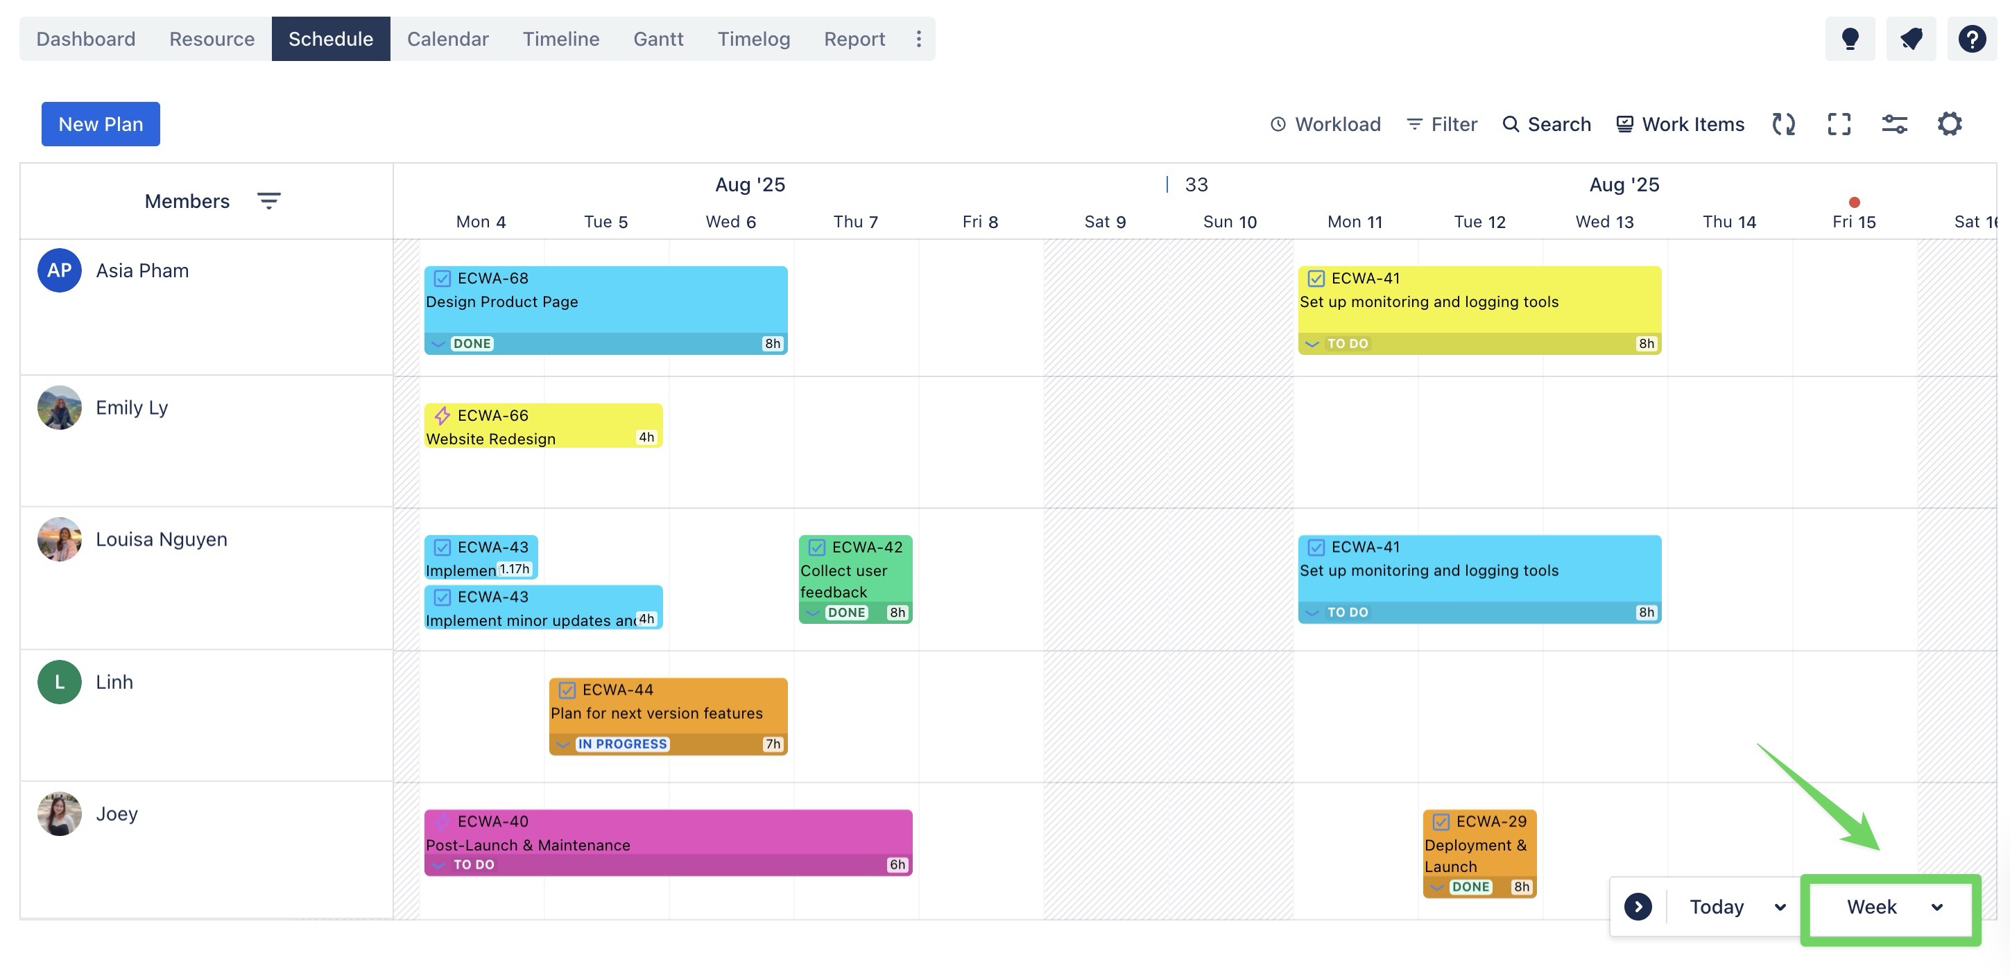The width and height of the screenshot is (2010, 976).
Task: Click the rocket announcements icon
Action: 1910,38
